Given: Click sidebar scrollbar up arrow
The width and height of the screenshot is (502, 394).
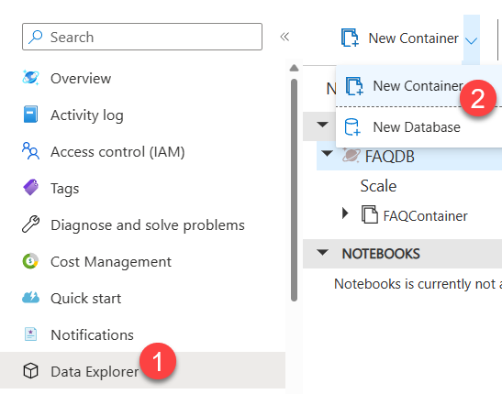Looking at the screenshot, I should click(x=294, y=68).
